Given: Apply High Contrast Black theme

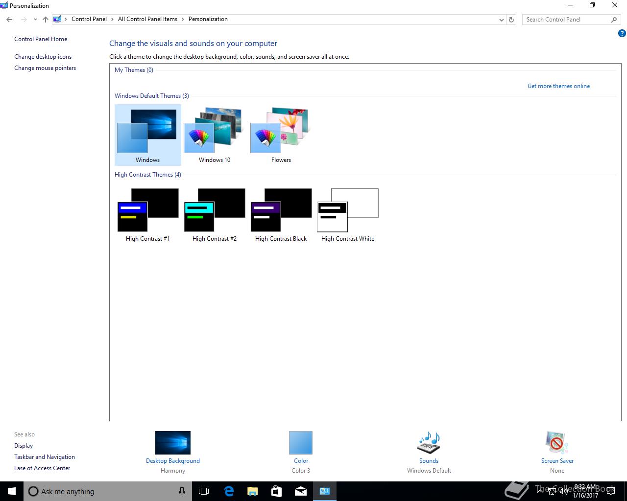Looking at the screenshot, I should pyautogui.click(x=281, y=214).
